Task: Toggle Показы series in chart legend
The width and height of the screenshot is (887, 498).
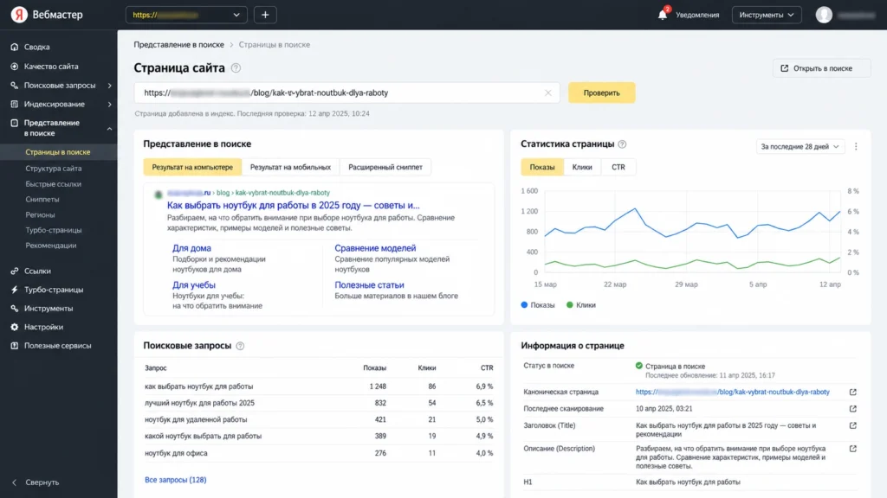Action: coord(538,305)
